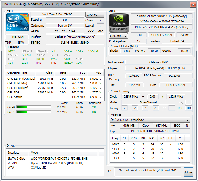Click the Model column header in Drives
Viewport: 198px width, 181px height.
pyautogui.click(x=63, y=152)
